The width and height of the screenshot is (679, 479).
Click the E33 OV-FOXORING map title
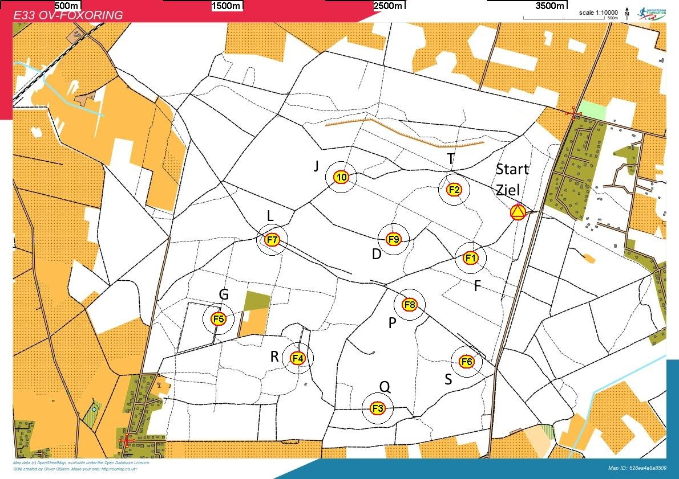[x=68, y=15]
